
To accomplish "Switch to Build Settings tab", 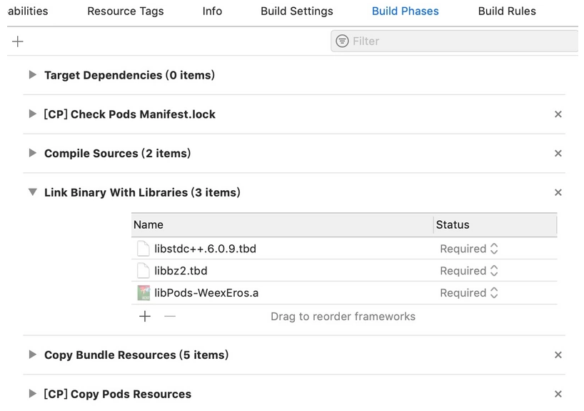I will coord(296,11).
